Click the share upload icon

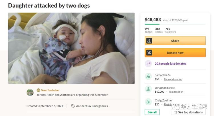(149, 41)
